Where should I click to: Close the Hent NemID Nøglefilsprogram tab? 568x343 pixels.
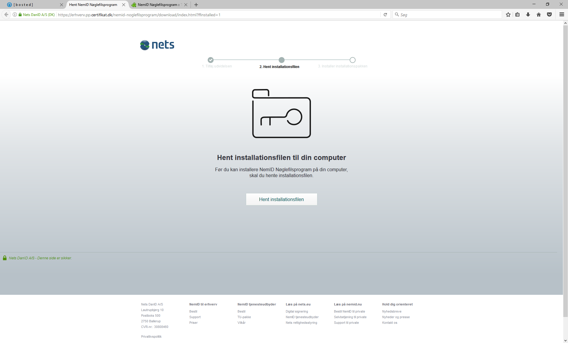click(x=124, y=5)
